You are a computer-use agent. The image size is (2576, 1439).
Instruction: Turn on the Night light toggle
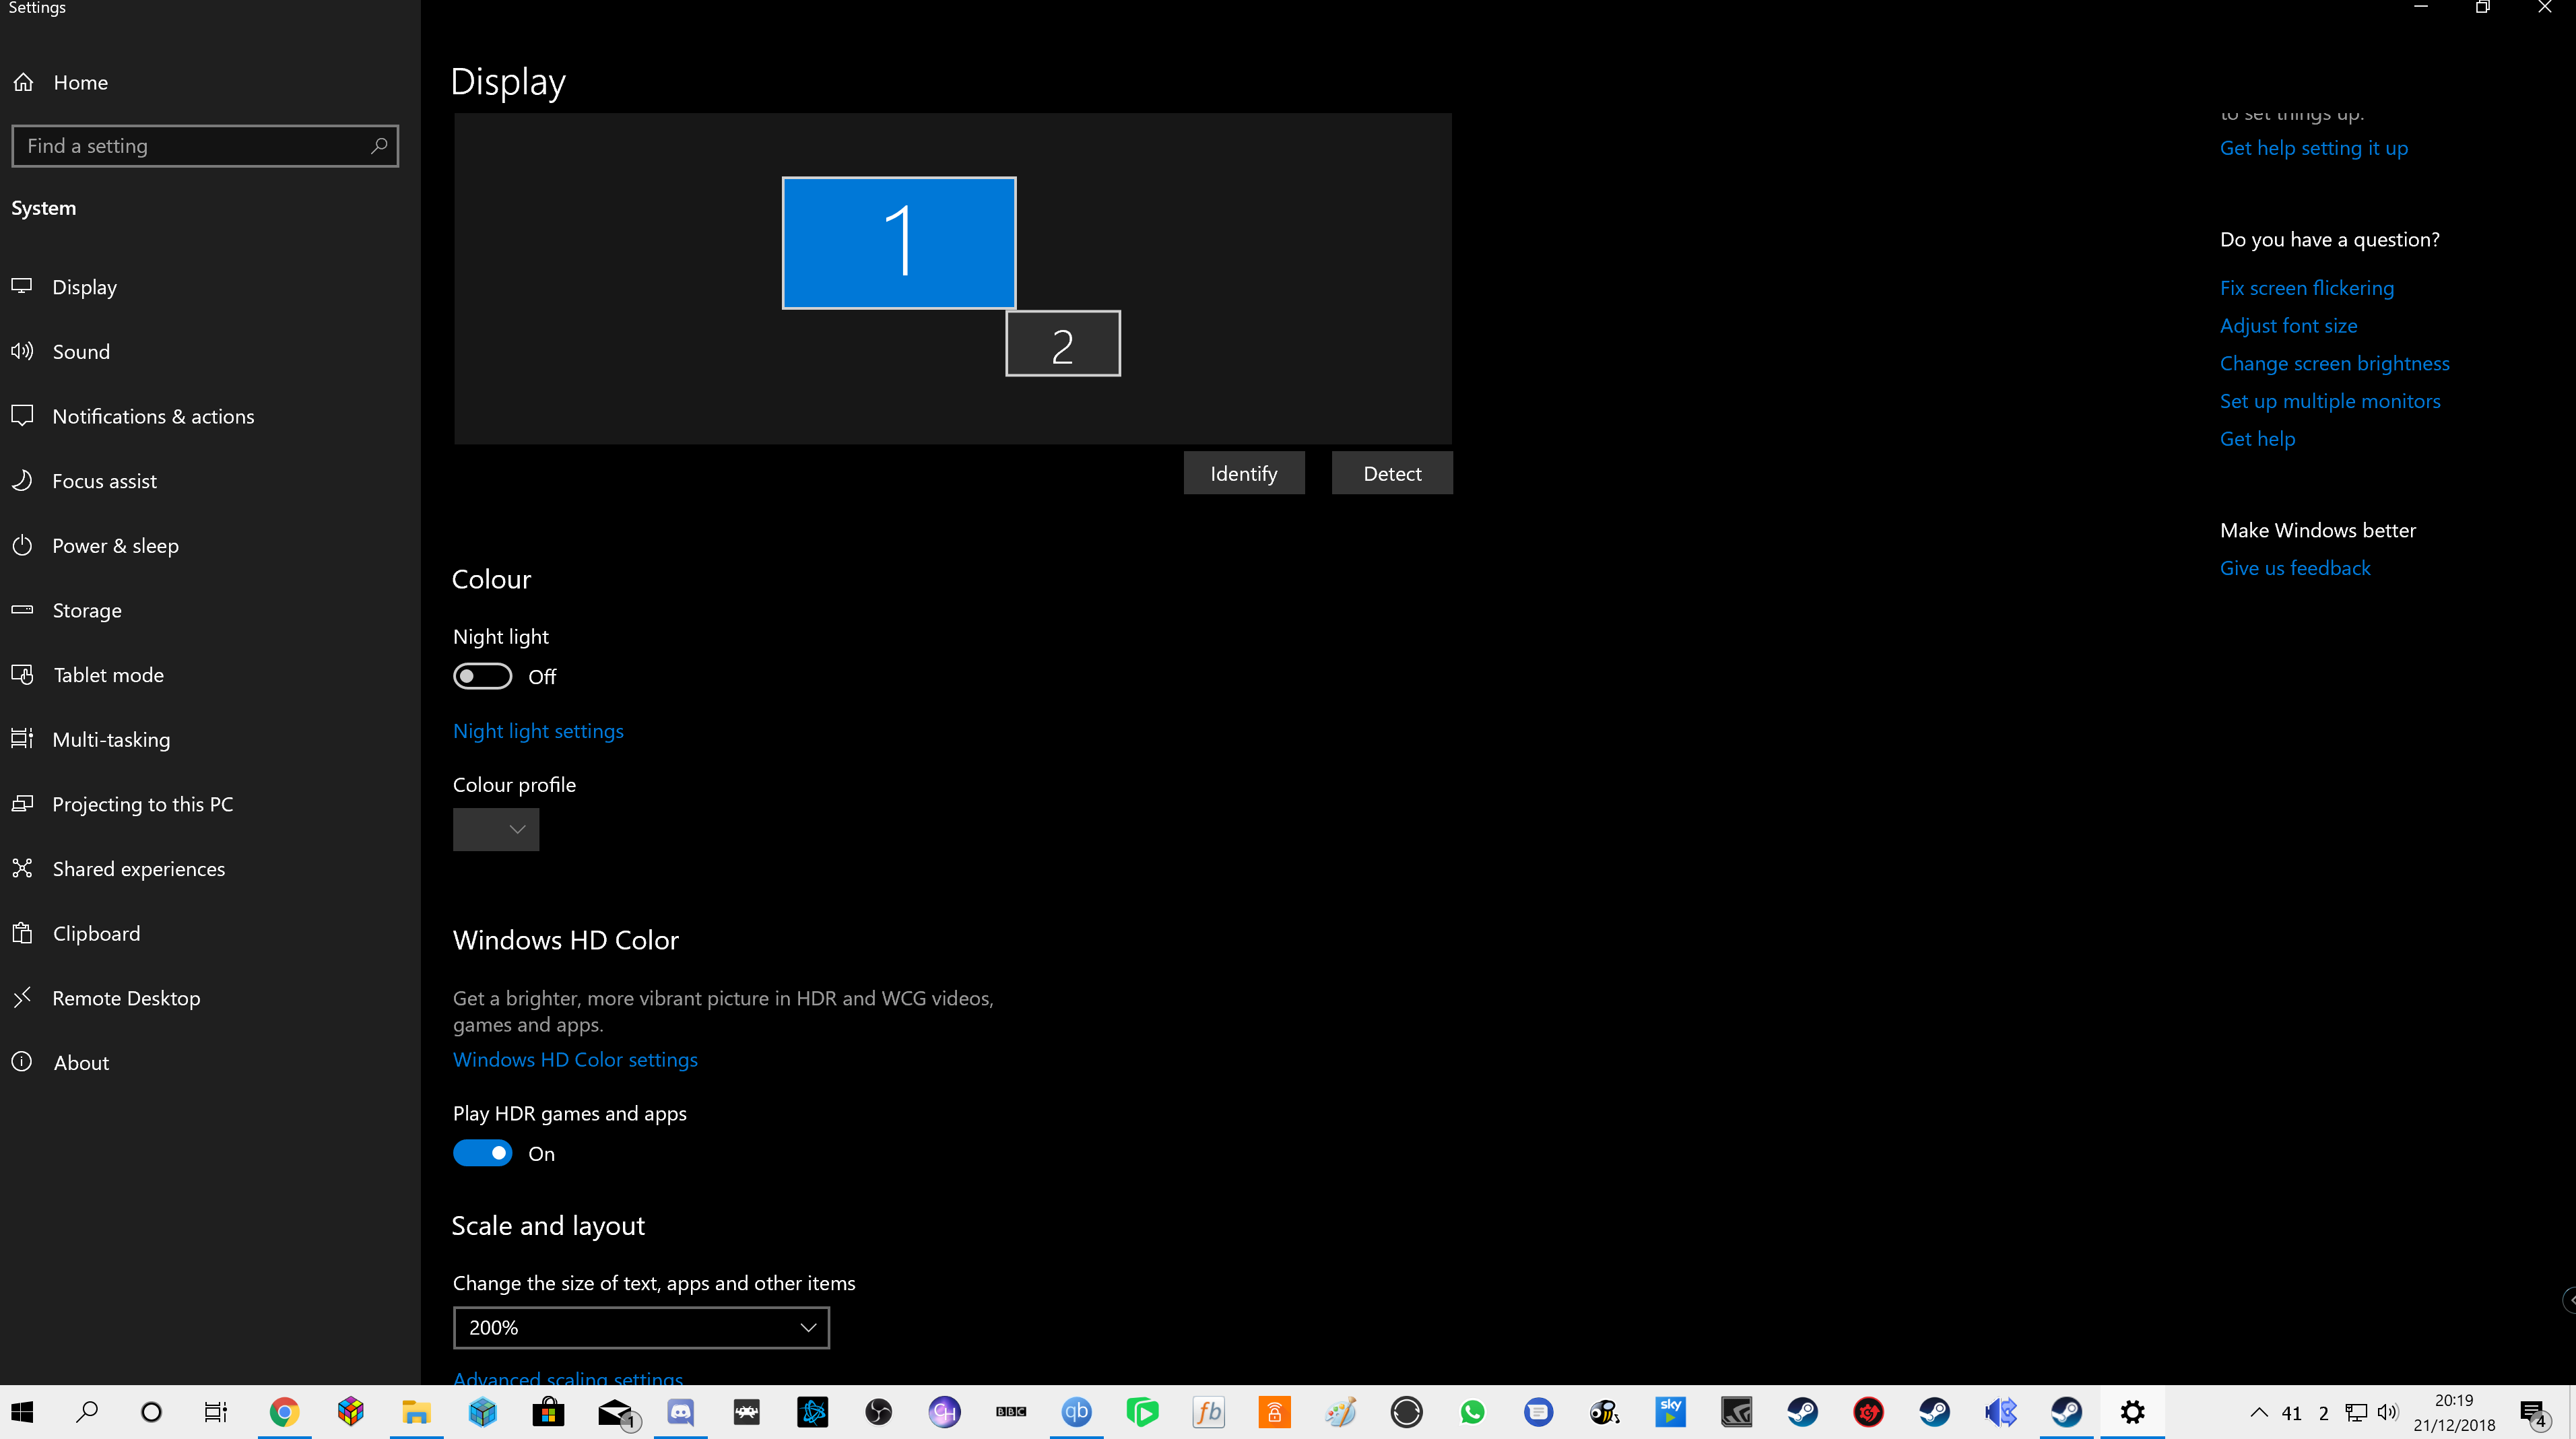tap(482, 676)
